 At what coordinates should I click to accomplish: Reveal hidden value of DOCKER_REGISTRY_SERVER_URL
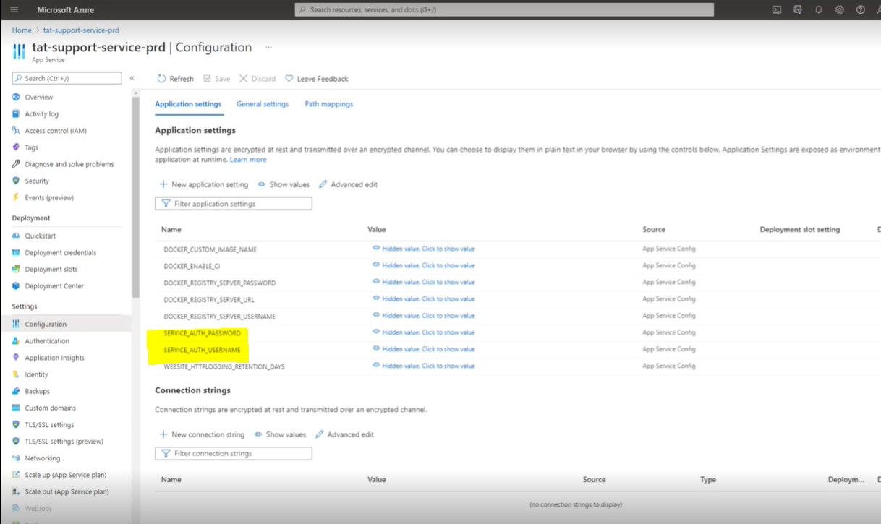424,298
